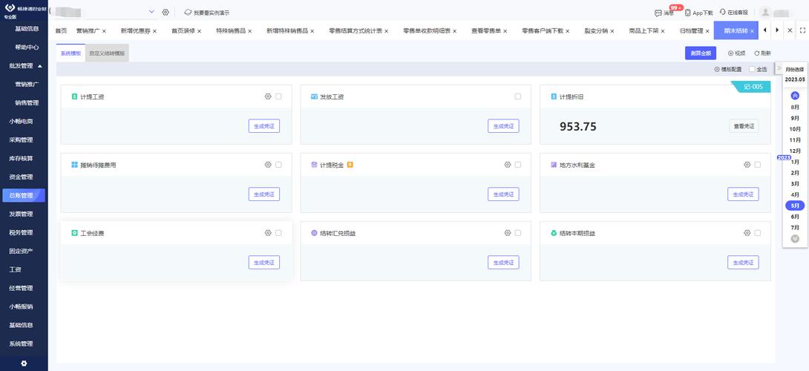Click the App下载 phone icon

coord(688,13)
